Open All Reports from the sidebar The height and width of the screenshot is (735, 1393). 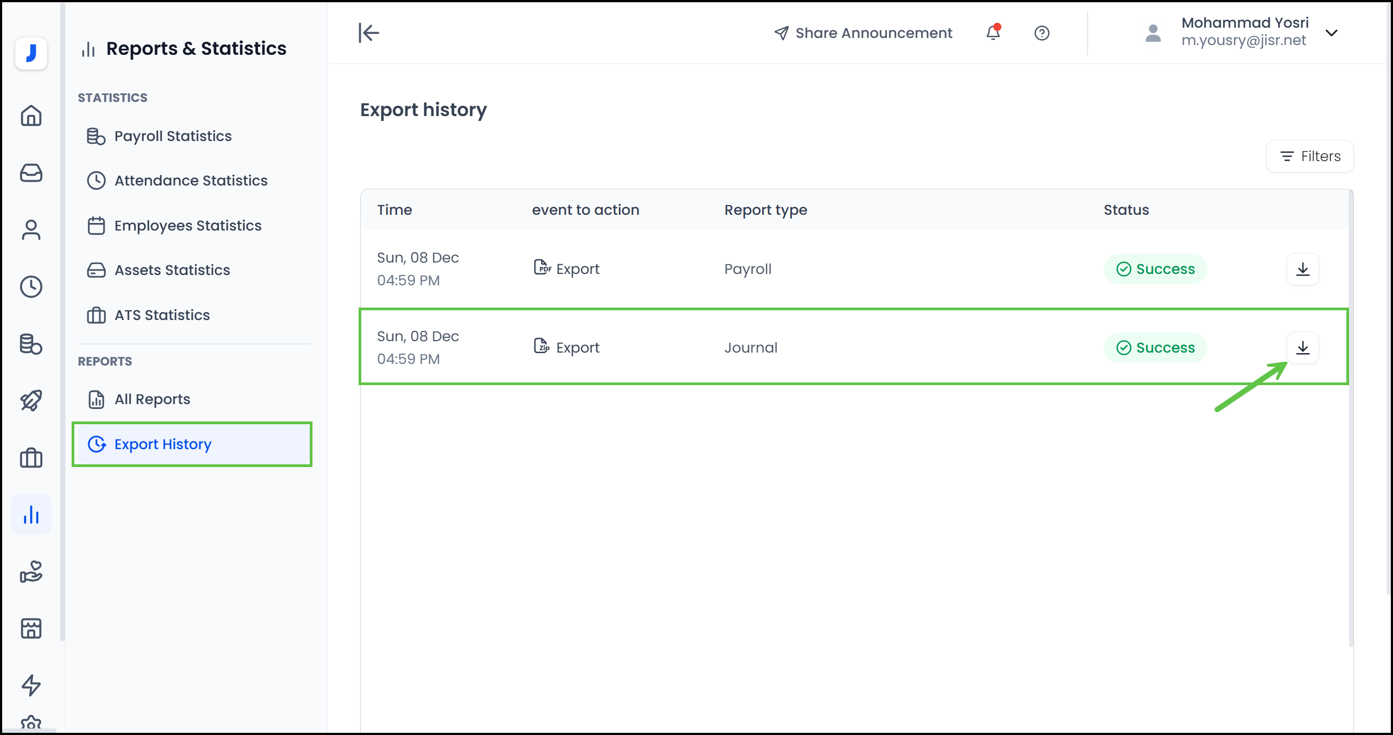152,399
